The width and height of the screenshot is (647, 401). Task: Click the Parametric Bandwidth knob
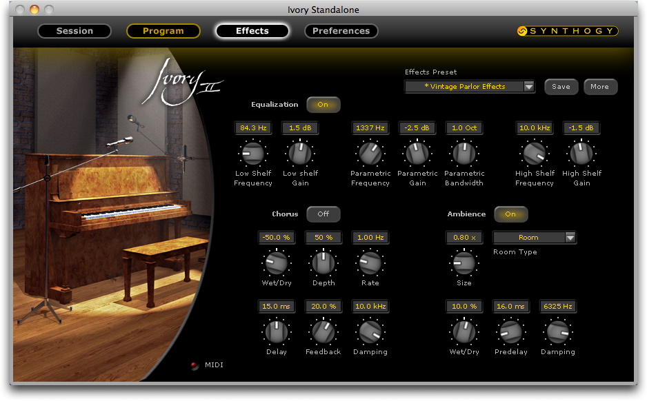(x=464, y=154)
